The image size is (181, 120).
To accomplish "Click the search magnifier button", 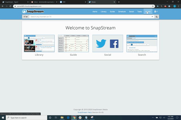I will coord(156,17).
